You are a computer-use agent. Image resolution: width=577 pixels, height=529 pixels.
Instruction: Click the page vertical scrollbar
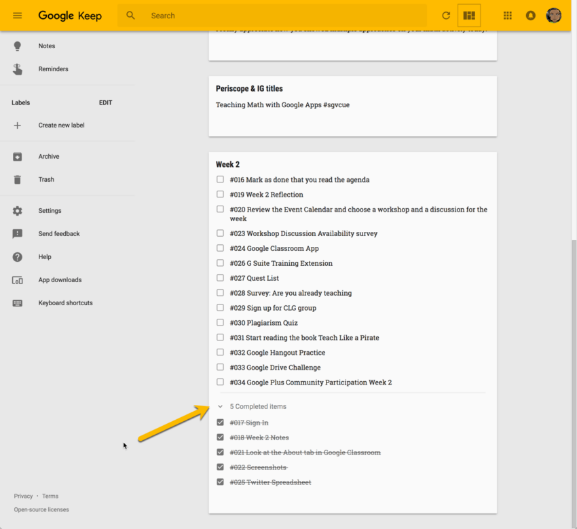574,383
